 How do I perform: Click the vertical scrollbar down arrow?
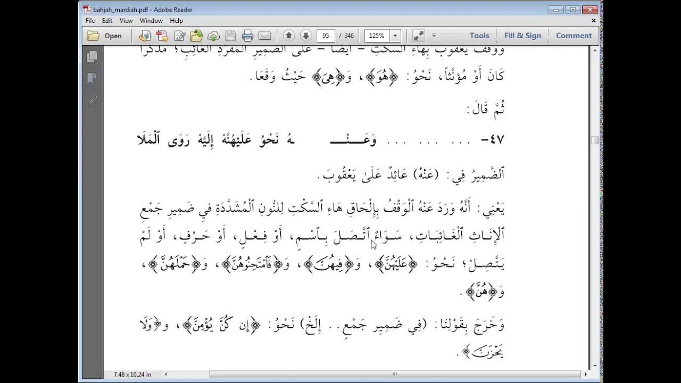595,366
